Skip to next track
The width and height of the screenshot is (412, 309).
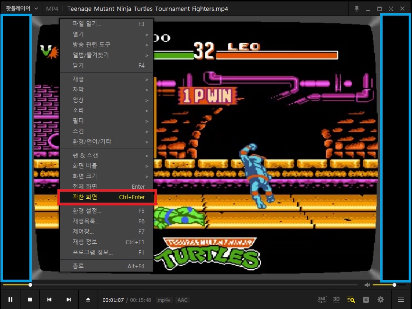click(x=69, y=300)
